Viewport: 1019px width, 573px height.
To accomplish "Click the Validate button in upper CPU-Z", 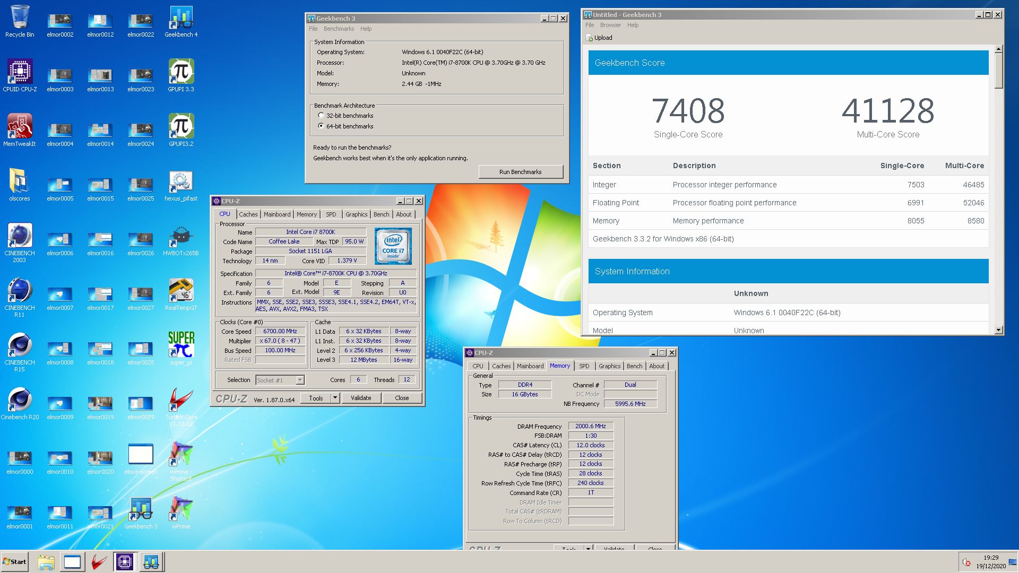I will 361,398.
